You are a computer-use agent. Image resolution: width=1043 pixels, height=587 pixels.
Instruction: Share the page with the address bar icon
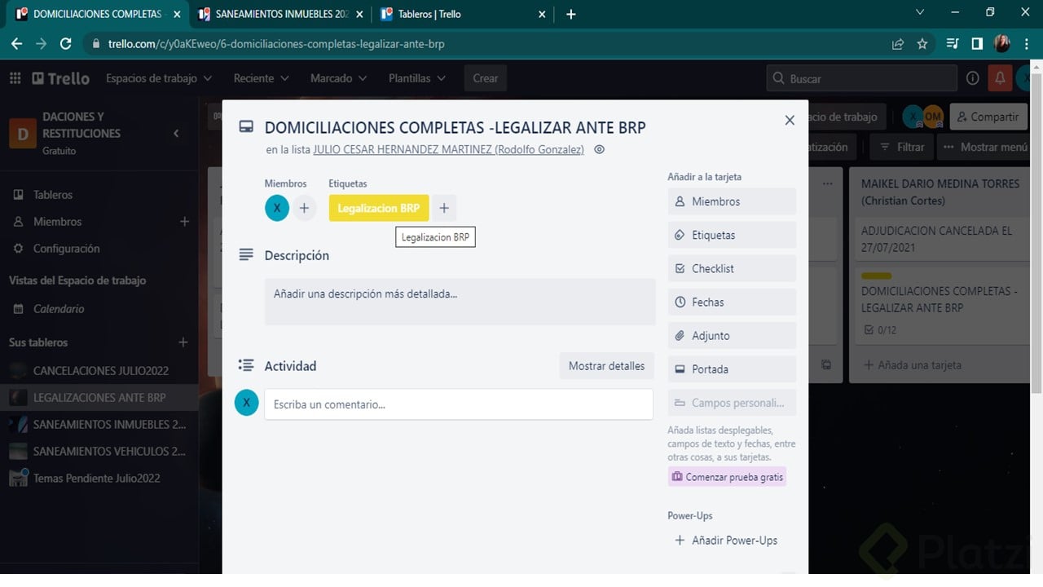point(898,44)
